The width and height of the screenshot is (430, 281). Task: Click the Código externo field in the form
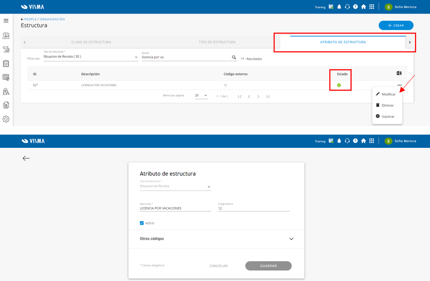point(254,208)
